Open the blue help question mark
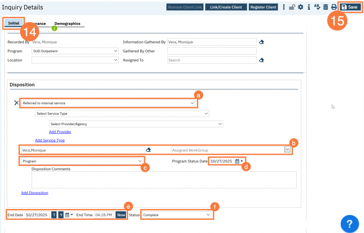The width and height of the screenshot is (364, 233). 349,224
